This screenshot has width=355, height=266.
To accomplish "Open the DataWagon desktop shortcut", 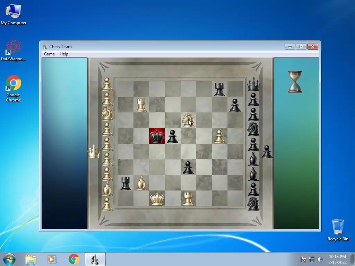I will point(14,51).
